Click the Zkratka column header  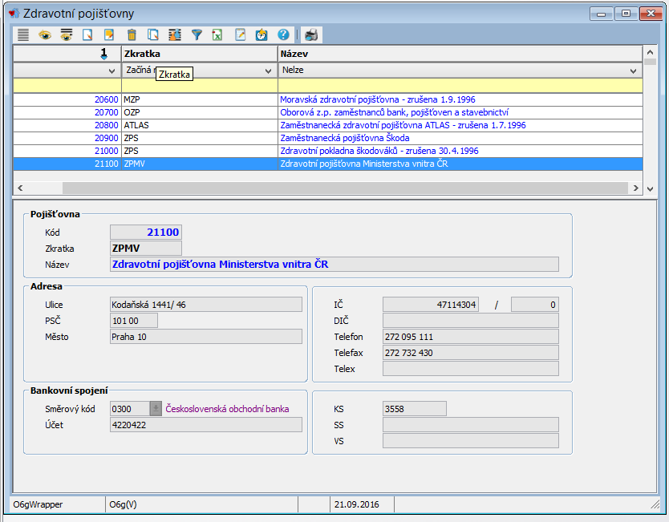199,54
